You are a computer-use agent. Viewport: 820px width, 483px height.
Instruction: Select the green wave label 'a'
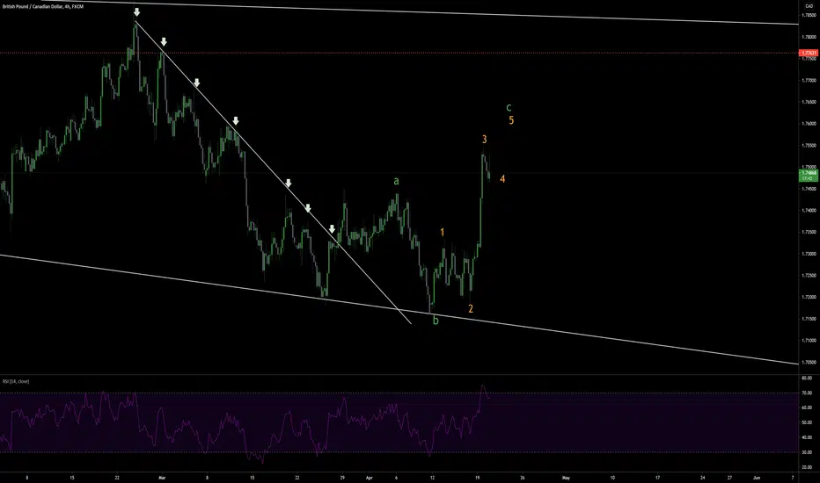coord(396,181)
